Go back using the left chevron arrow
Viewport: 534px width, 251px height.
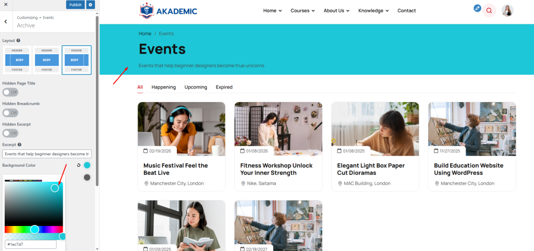point(6,21)
